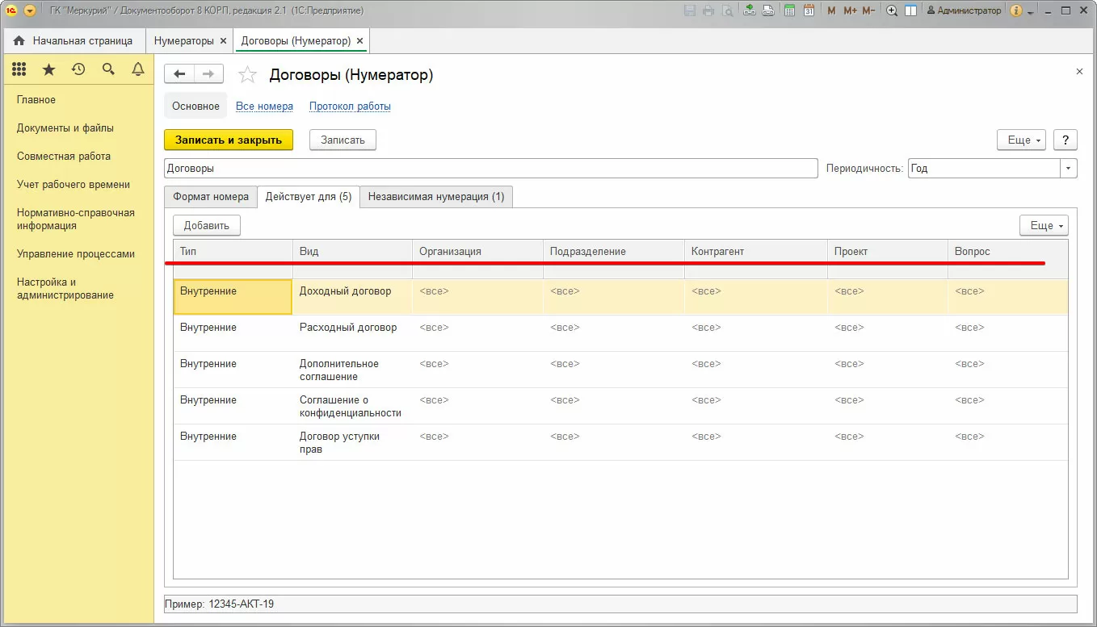The width and height of the screenshot is (1097, 627).
Task: Click the zoom magnifier icon in the title bar
Action: pyautogui.click(x=892, y=10)
